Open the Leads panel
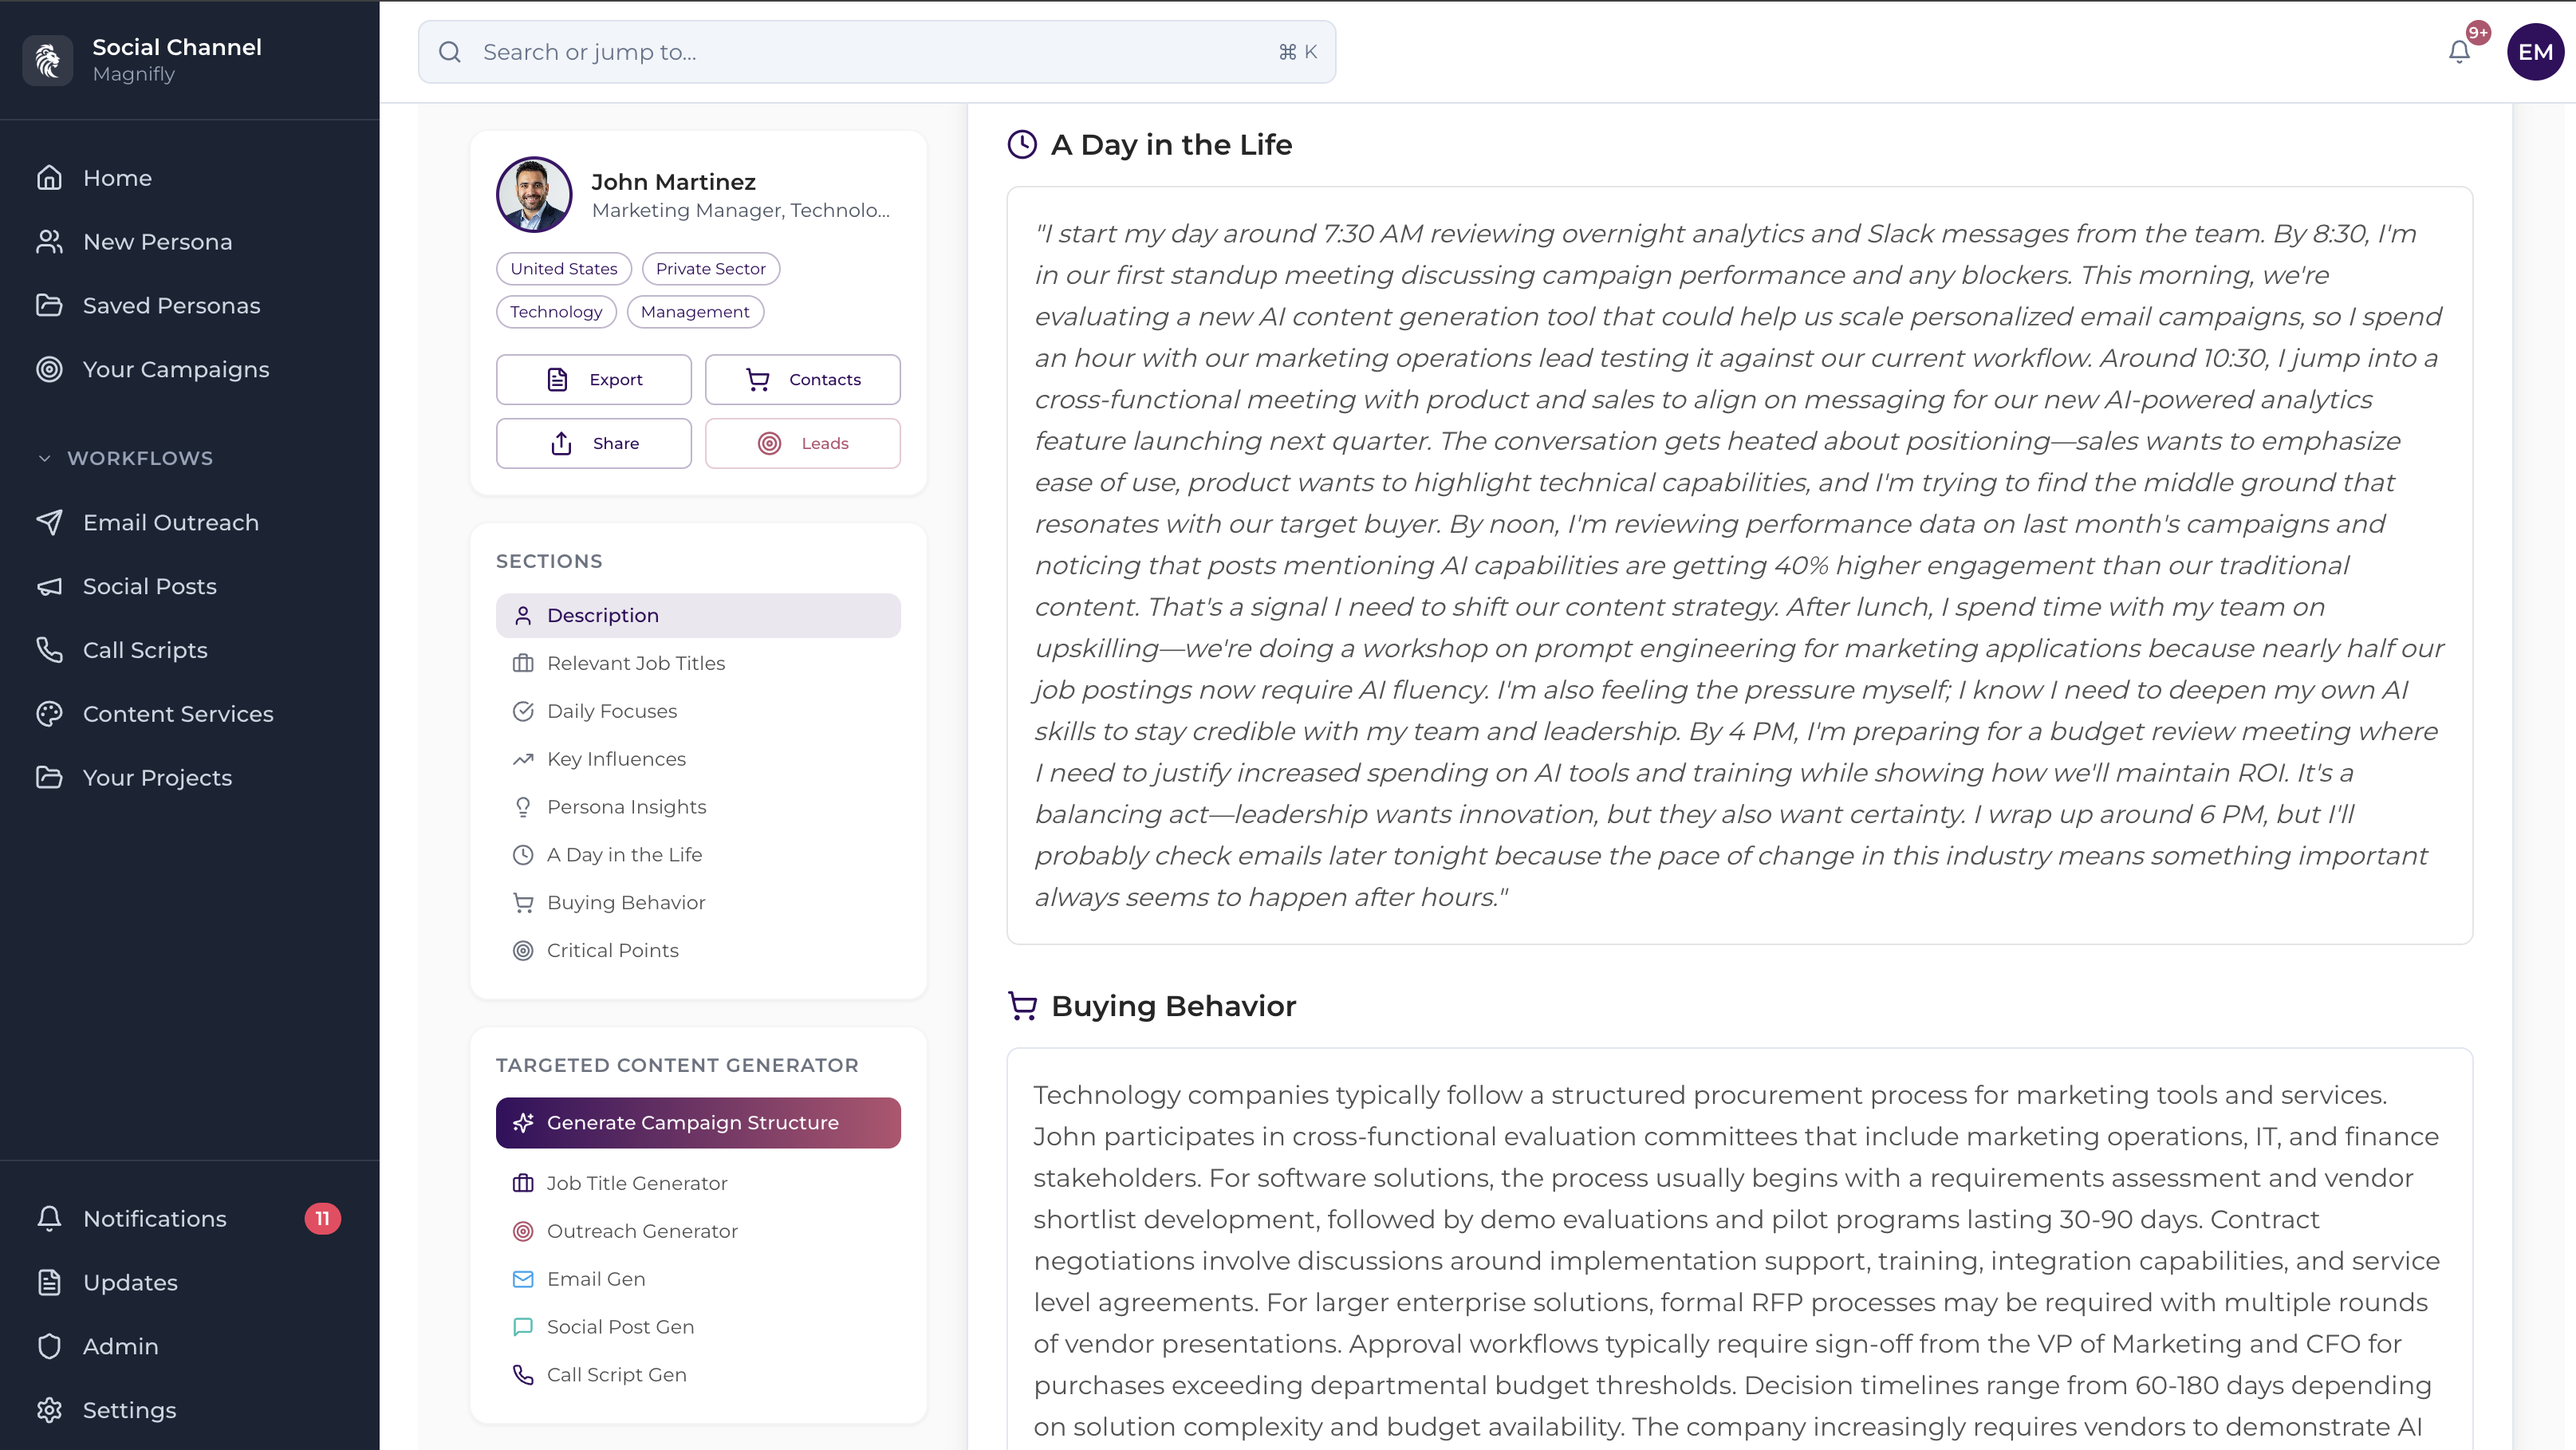This screenshot has height=1450, width=2576. 802,443
